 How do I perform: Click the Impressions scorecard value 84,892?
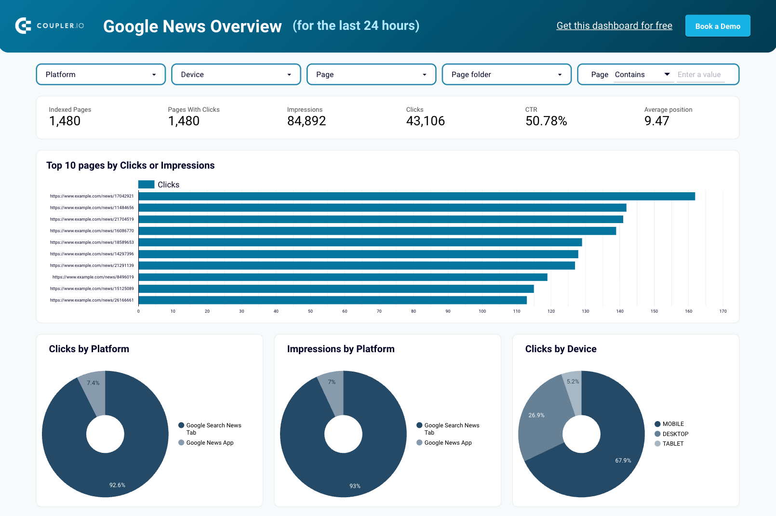(307, 121)
